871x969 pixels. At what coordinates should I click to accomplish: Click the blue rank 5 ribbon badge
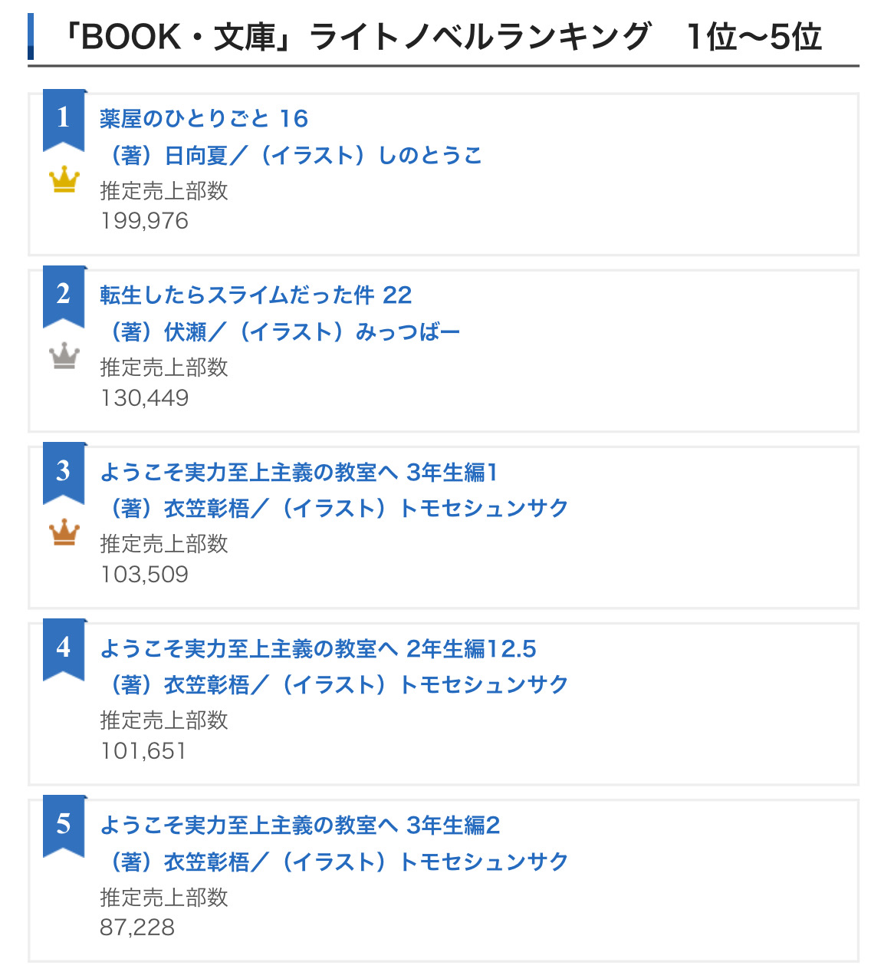[64, 824]
